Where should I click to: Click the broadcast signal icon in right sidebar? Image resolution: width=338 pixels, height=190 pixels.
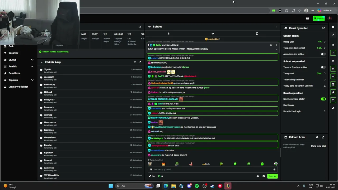333,77
